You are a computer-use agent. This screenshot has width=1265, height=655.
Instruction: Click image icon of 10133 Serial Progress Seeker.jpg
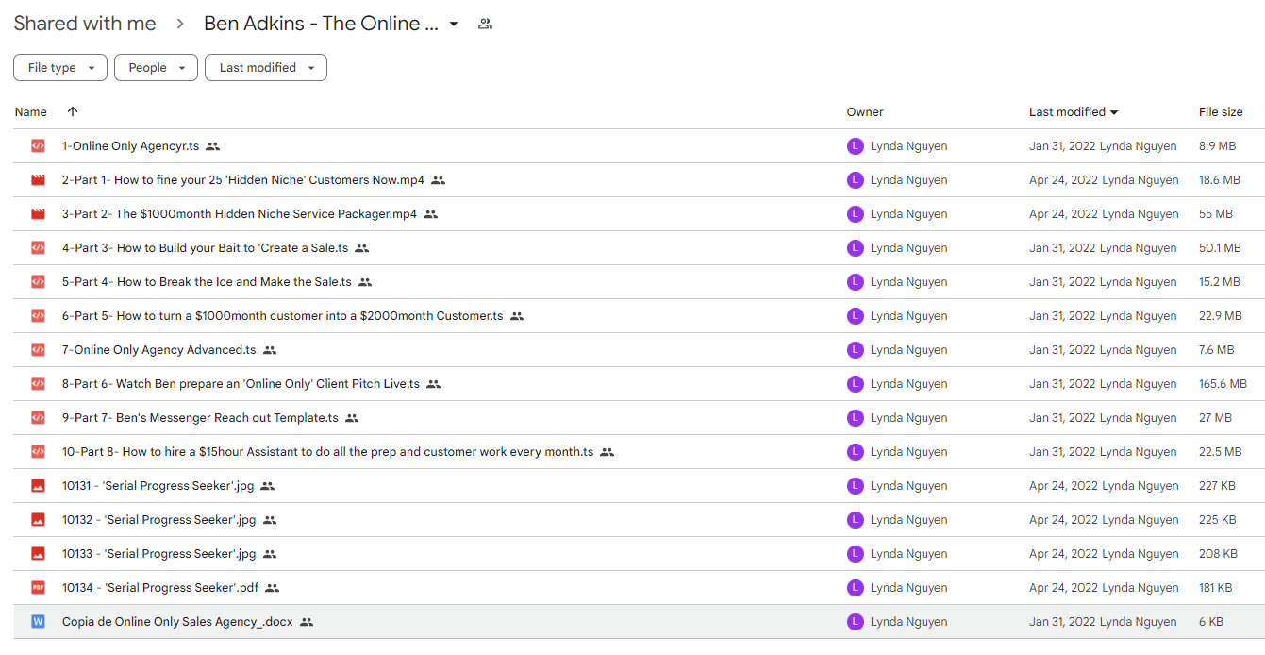click(38, 554)
